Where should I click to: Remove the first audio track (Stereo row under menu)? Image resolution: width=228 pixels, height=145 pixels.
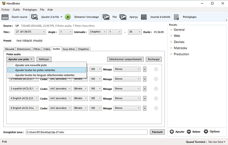click(x=156, y=69)
